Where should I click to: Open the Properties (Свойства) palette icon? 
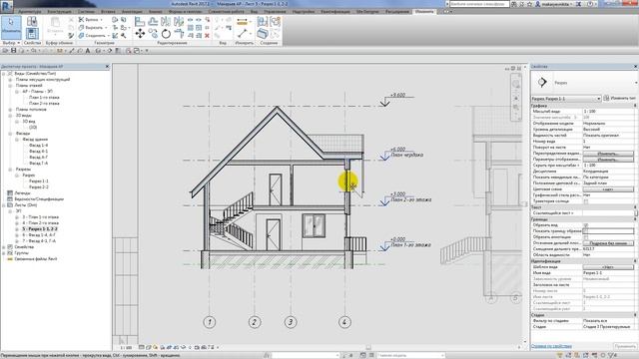(32, 33)
